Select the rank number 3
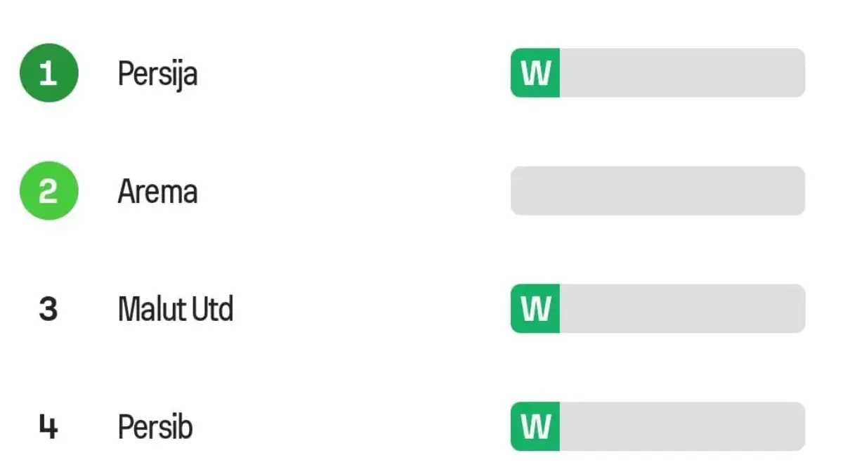 48,309
